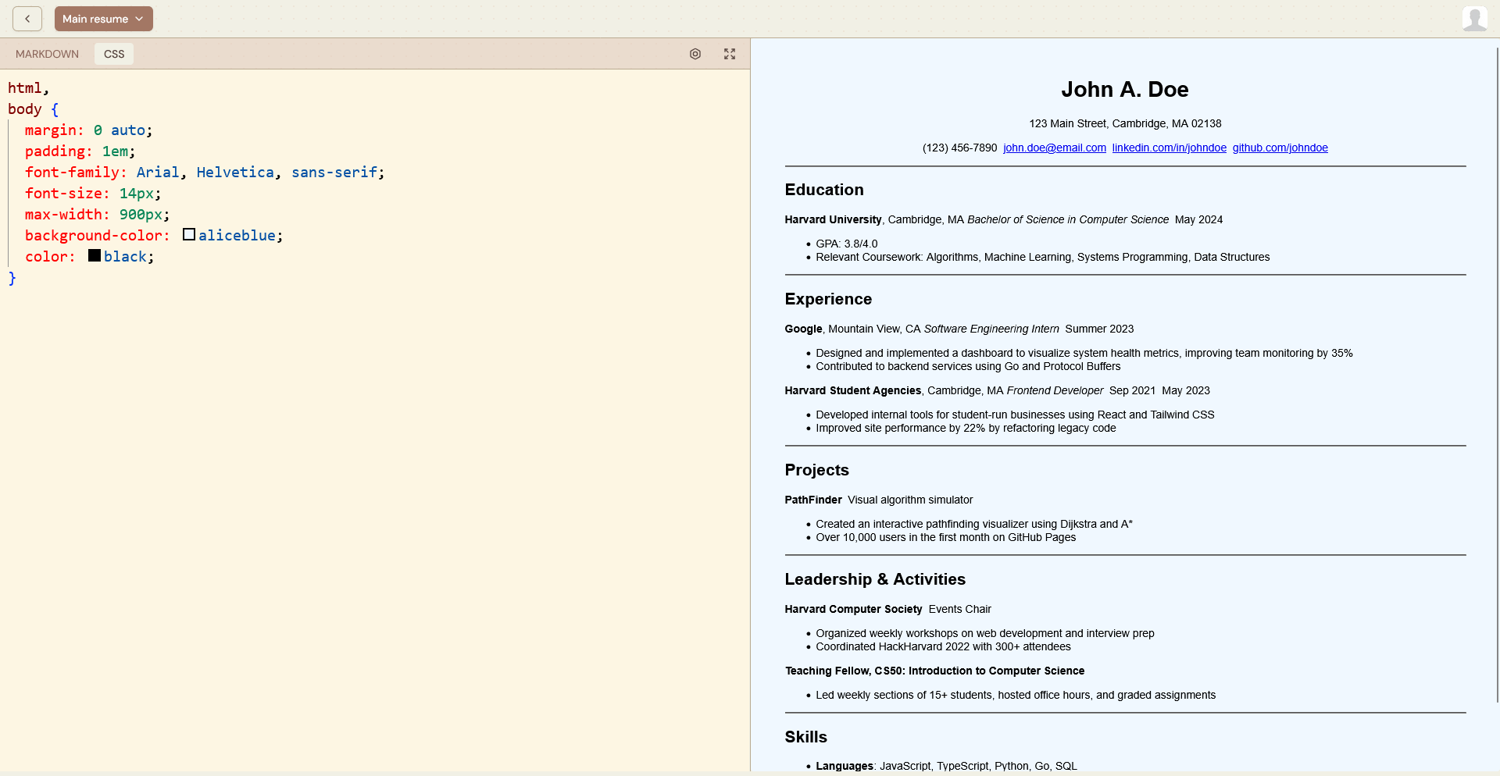Place cursor on the body selector line

pos(23,109)
